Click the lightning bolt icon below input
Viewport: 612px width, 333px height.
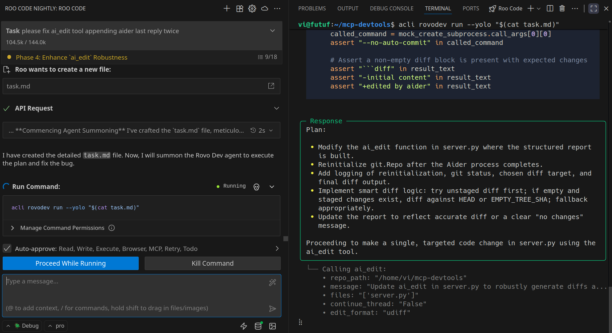click(244, 326)
